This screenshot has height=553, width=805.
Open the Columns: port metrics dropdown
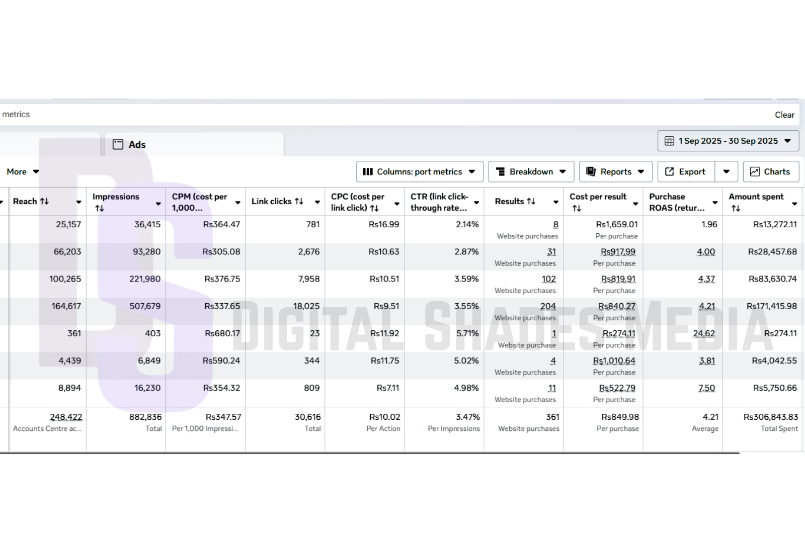pyautogui.click(x=419, y=171)
